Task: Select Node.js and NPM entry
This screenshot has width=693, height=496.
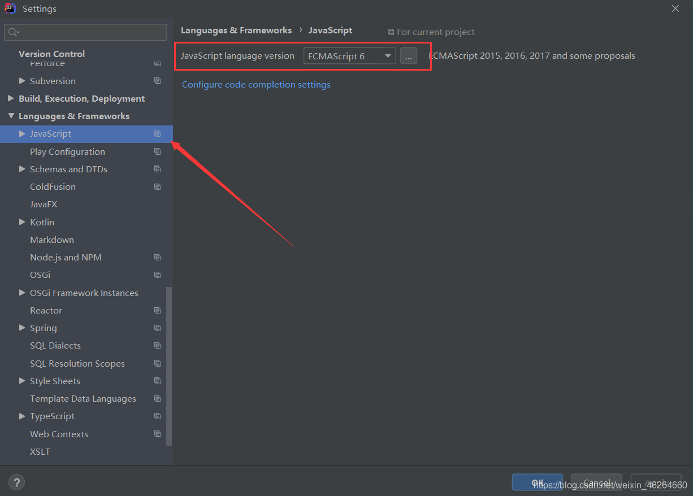Action: coord(66,257)
